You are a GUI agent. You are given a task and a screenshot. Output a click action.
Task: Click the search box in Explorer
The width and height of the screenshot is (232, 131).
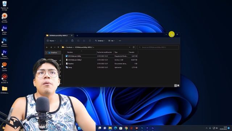pyautogui.click(x=158, y=47)
